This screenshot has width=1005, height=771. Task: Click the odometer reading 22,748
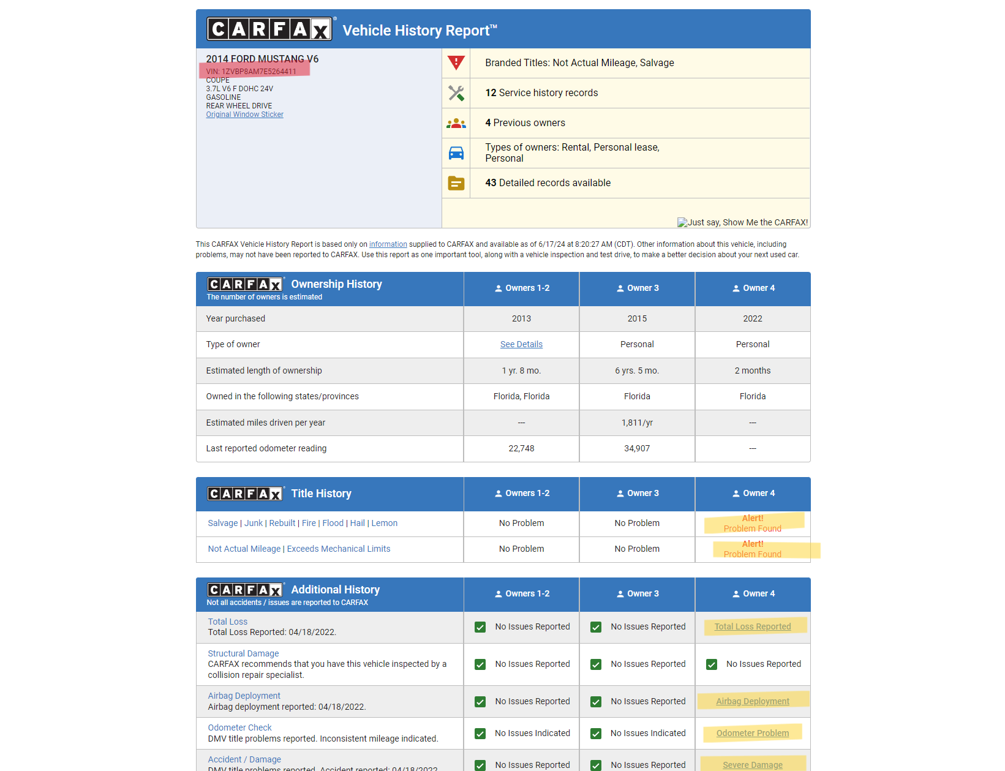[x=521, y=448]
